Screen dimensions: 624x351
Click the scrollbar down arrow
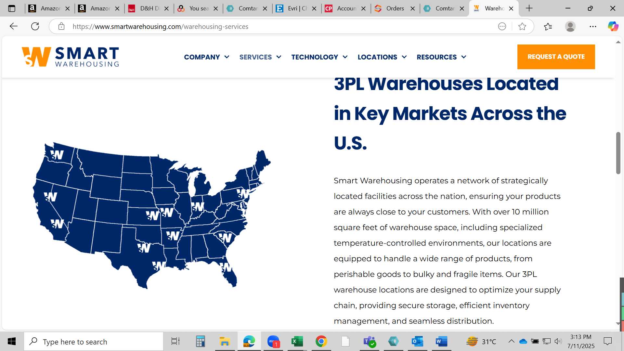[618, 324]
